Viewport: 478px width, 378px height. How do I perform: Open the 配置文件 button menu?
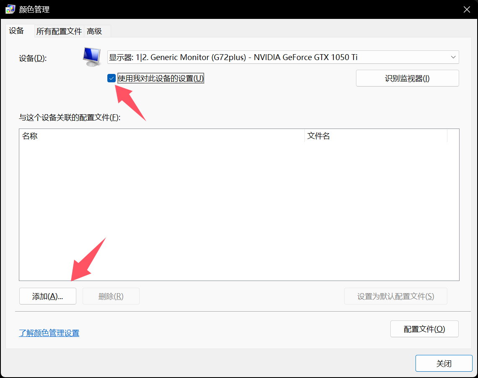(424, 329)
